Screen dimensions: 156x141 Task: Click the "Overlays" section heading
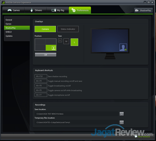[x=39, y=21]
